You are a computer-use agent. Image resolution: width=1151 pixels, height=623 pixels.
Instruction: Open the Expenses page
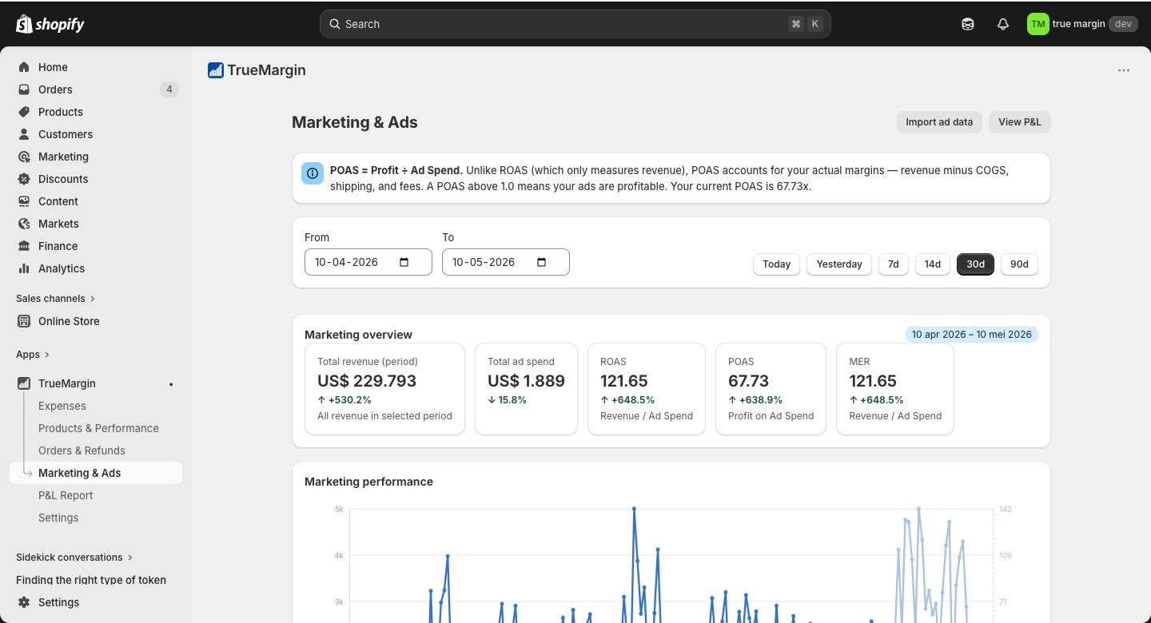(62, 406)
